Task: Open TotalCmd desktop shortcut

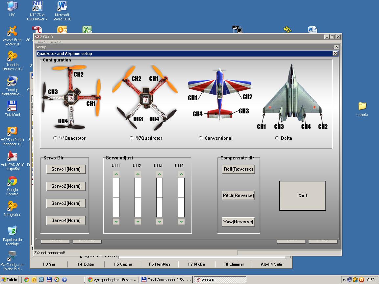Action: tap(12, 106)
